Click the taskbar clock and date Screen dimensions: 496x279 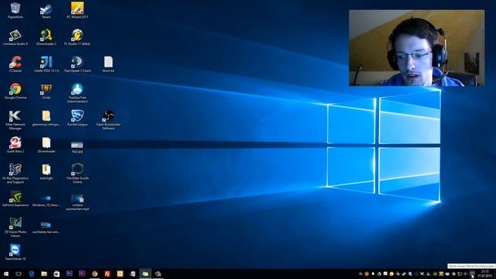click(484, 274)
